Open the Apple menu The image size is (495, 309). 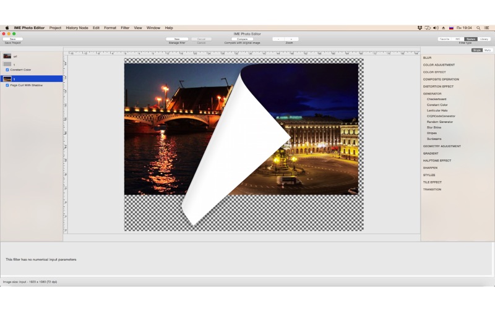tap(7, 28)
